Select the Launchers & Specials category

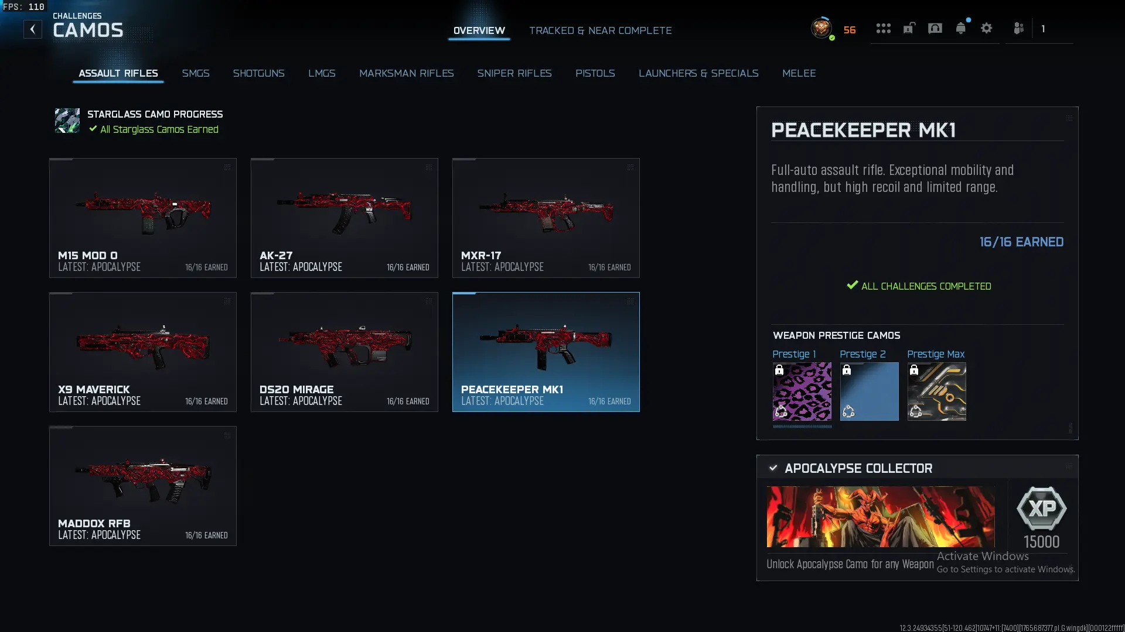point(698,73)
